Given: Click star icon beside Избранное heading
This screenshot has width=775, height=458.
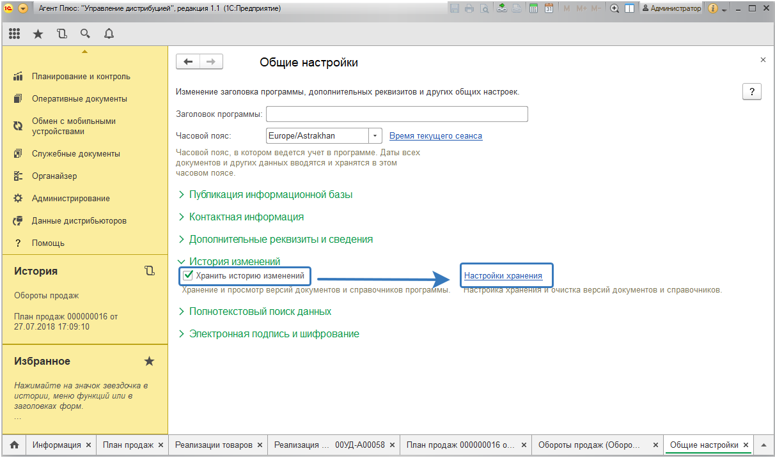Looking at the screenshot, I should (149, 361).
